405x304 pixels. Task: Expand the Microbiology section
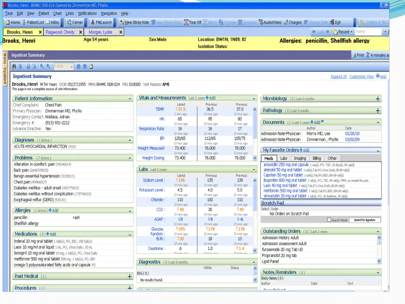click(x=378, y=99)
